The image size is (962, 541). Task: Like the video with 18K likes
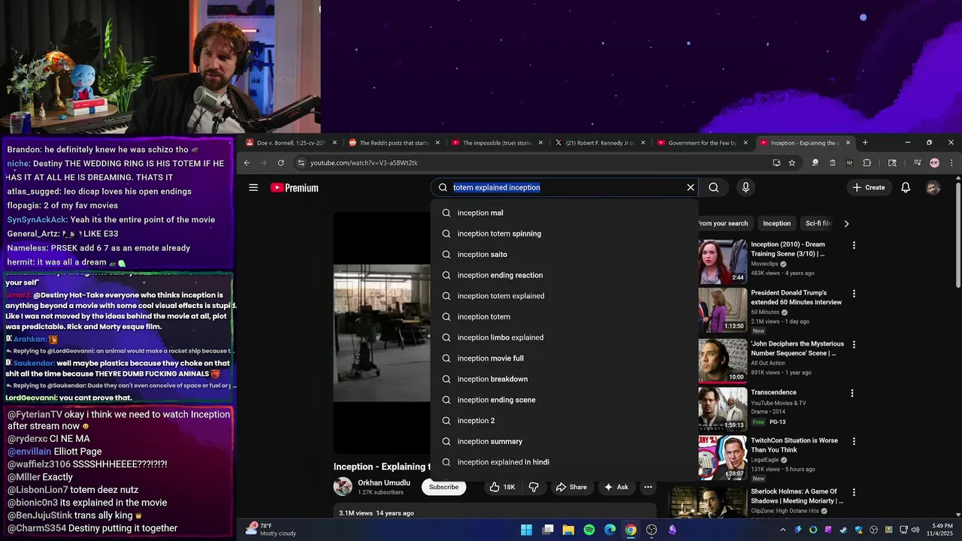(501, 487)
